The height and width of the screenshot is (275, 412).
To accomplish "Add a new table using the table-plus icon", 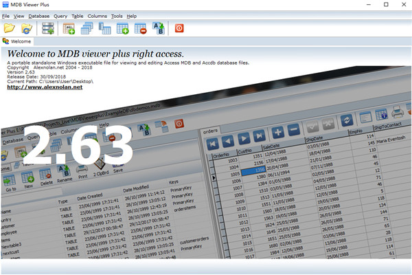I will [x=123, y=28].
